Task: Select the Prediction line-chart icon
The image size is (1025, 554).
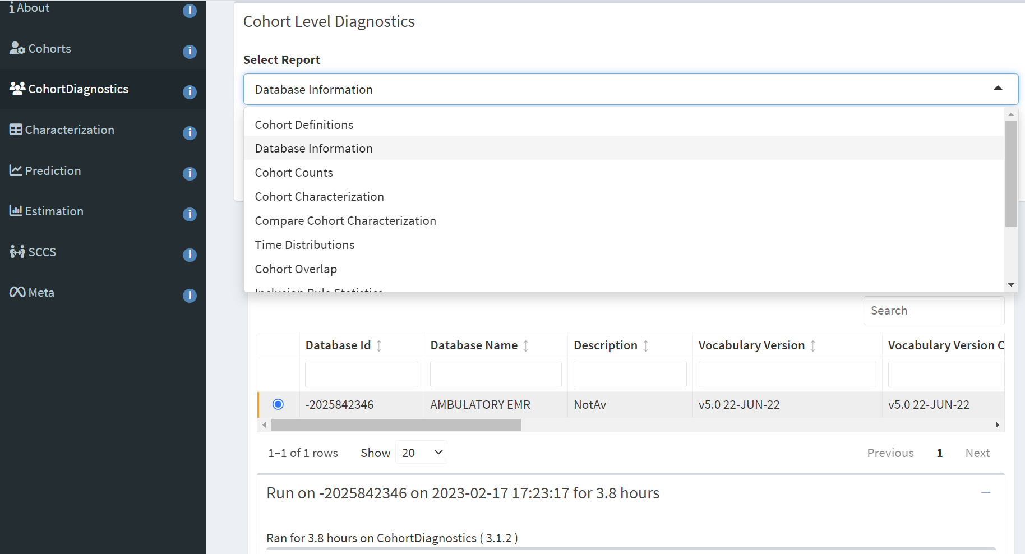Action: click(15, 170)
